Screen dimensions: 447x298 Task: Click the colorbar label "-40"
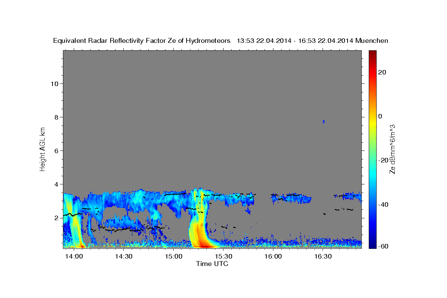[383, 205]
